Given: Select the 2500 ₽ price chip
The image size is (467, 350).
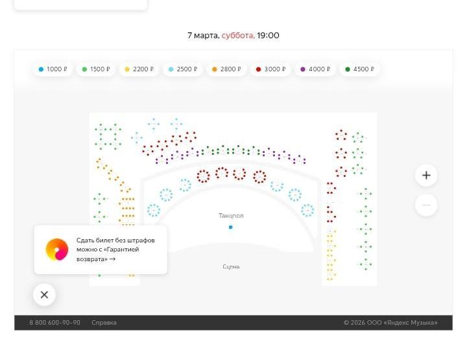Looking at the screenshot, I should (x=183, y=69).
